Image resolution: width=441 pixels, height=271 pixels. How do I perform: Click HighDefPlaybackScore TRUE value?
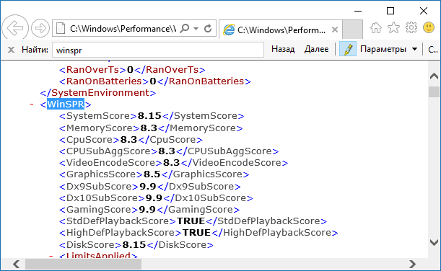(196, 233)
